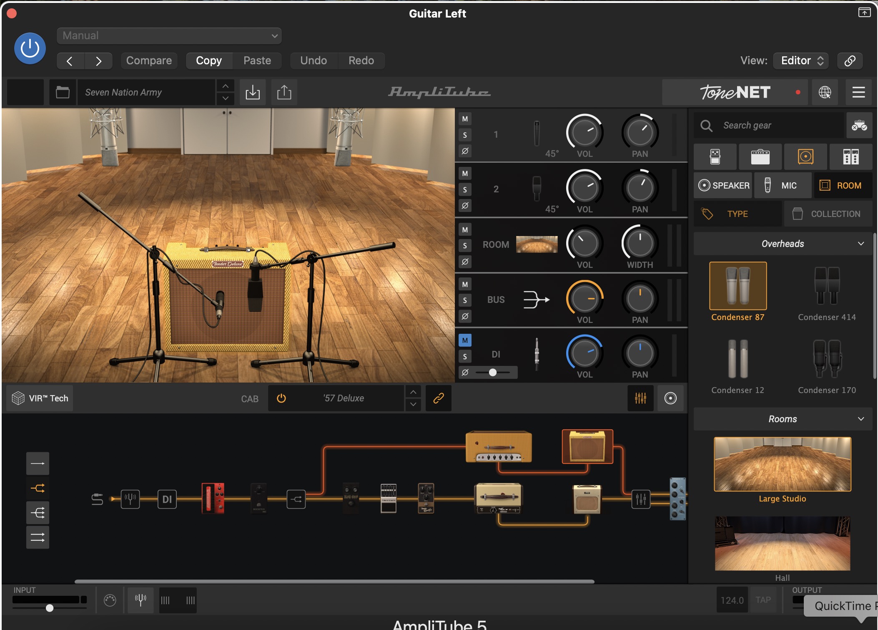This screenshot has height=630, width=878.
Task: Click the BUS VOL knob
Action: pos(584,299)
